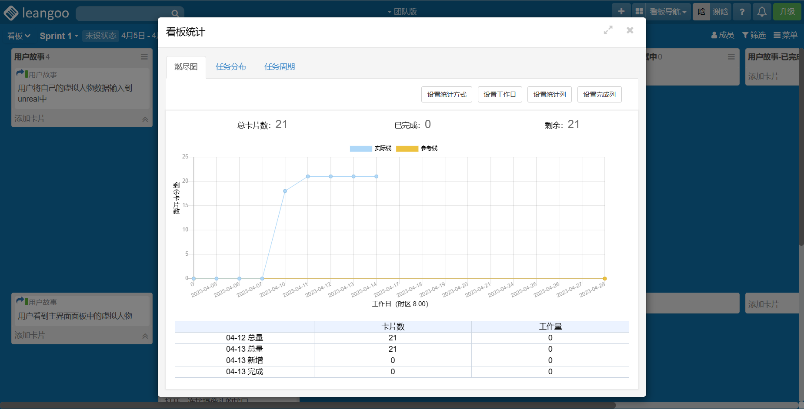
Task: Toggle 实际线 legend series
Action: 370,148
